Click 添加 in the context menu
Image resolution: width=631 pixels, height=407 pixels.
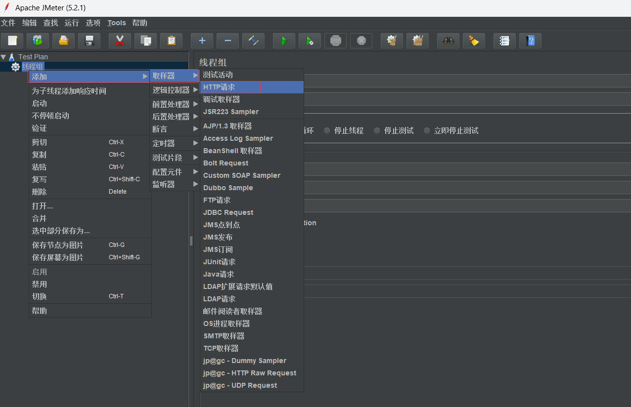coord(90,77)
